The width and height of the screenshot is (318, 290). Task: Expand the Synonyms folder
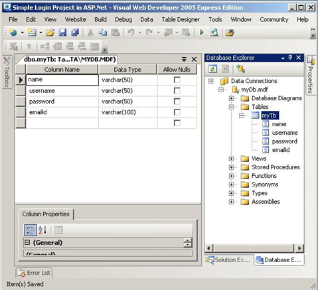[231, 184]
